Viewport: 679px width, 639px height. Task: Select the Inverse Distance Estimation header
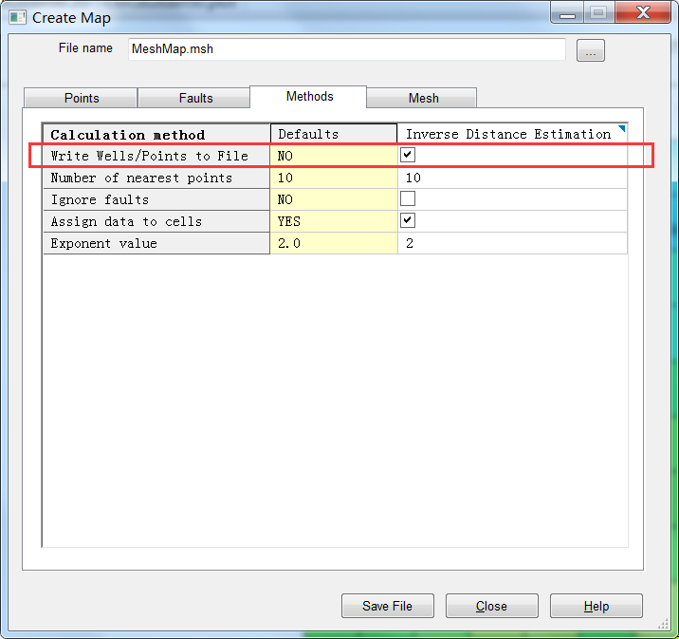pyautogui.click(x=508, y=134)
